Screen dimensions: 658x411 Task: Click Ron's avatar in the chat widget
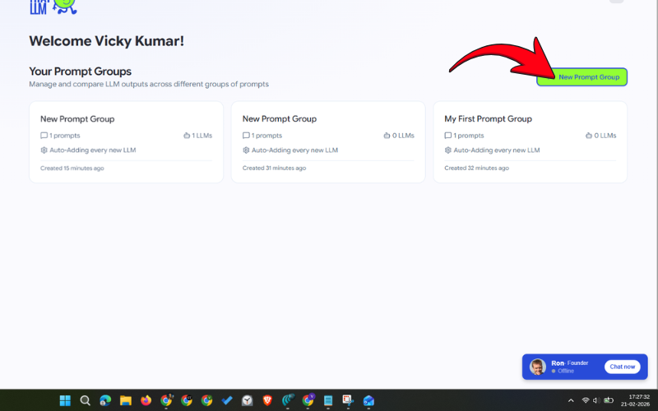pyautogui.click(x=538, y=367)
